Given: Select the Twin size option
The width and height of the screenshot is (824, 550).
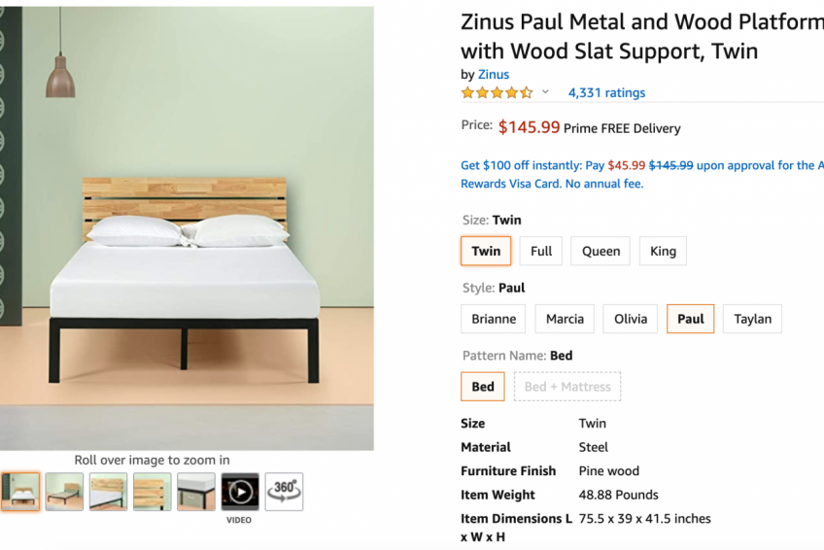Looking at the screenshot, I should (486, 251).
